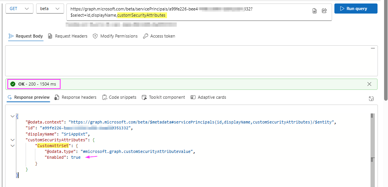Open the GET HTTP method dropdown
The image size is (388, 187).
[x=19, y=9]
